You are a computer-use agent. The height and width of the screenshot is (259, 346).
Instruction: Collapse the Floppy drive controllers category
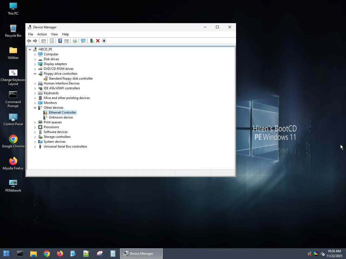pos(35,74)
